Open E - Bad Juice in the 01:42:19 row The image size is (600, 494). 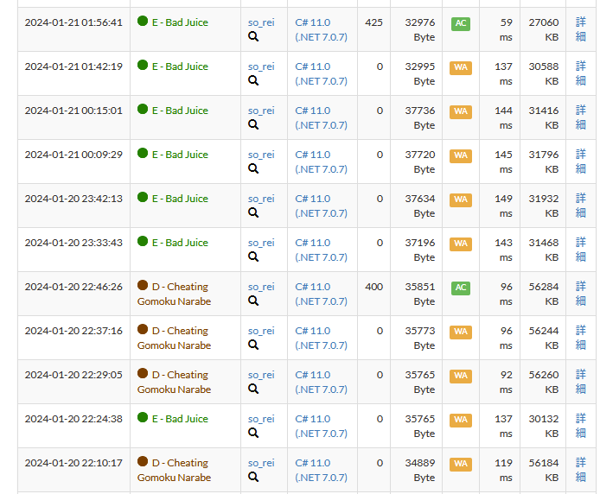click(180, 66)
